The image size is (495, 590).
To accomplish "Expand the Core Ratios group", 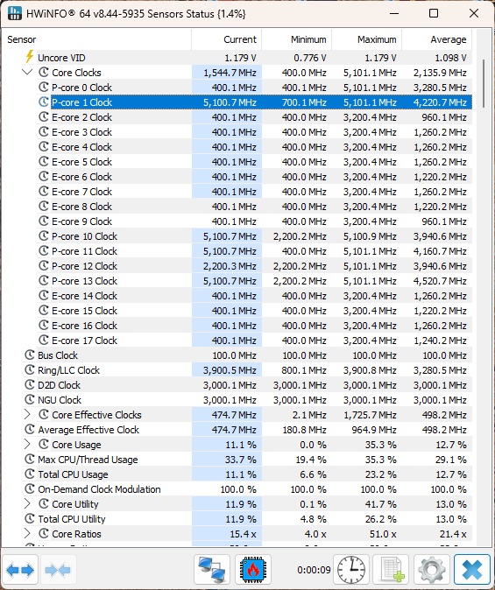I will point(27,533).
